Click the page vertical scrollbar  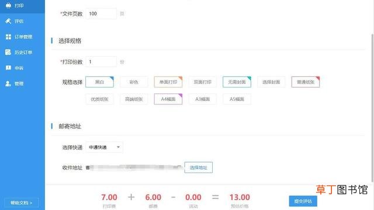[372, 108]
